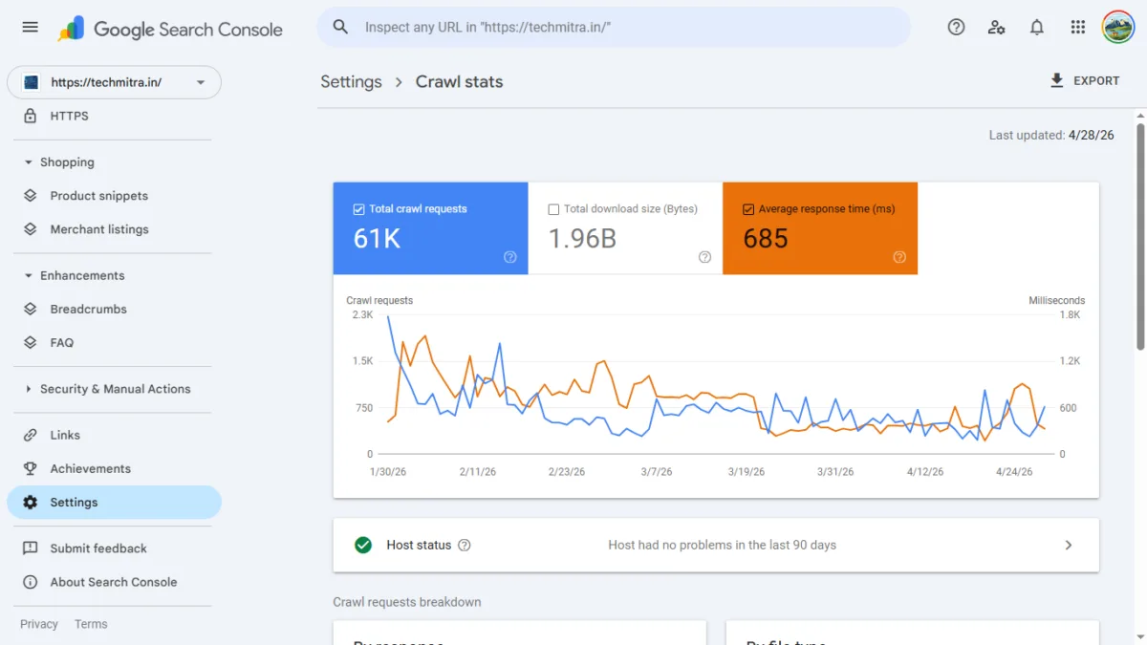Viewport: 1147px width, 645px height.
Task: Click the Merchant listings layers icon
Action: click(31, 229)
